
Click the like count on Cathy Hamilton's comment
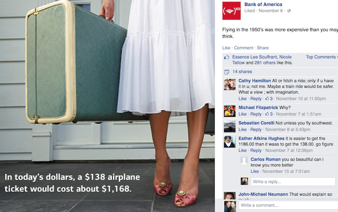pyautogui.click(x=269, y=99)
